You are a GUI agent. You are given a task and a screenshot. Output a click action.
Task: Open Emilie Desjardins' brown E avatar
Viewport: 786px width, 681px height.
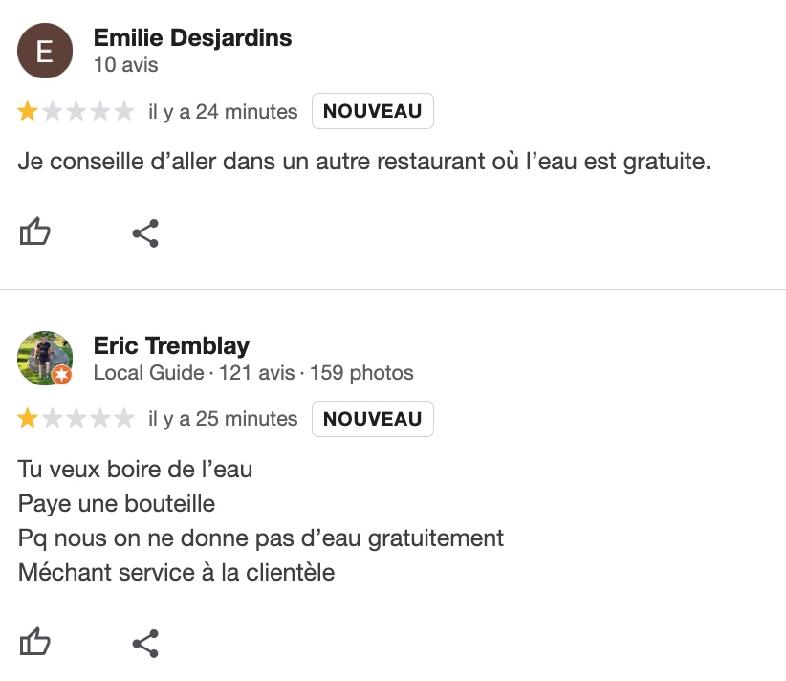coord(45,51)
